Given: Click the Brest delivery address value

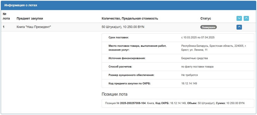Looking at the screenshot, I should pyautogui.click(x=213, y=48).
